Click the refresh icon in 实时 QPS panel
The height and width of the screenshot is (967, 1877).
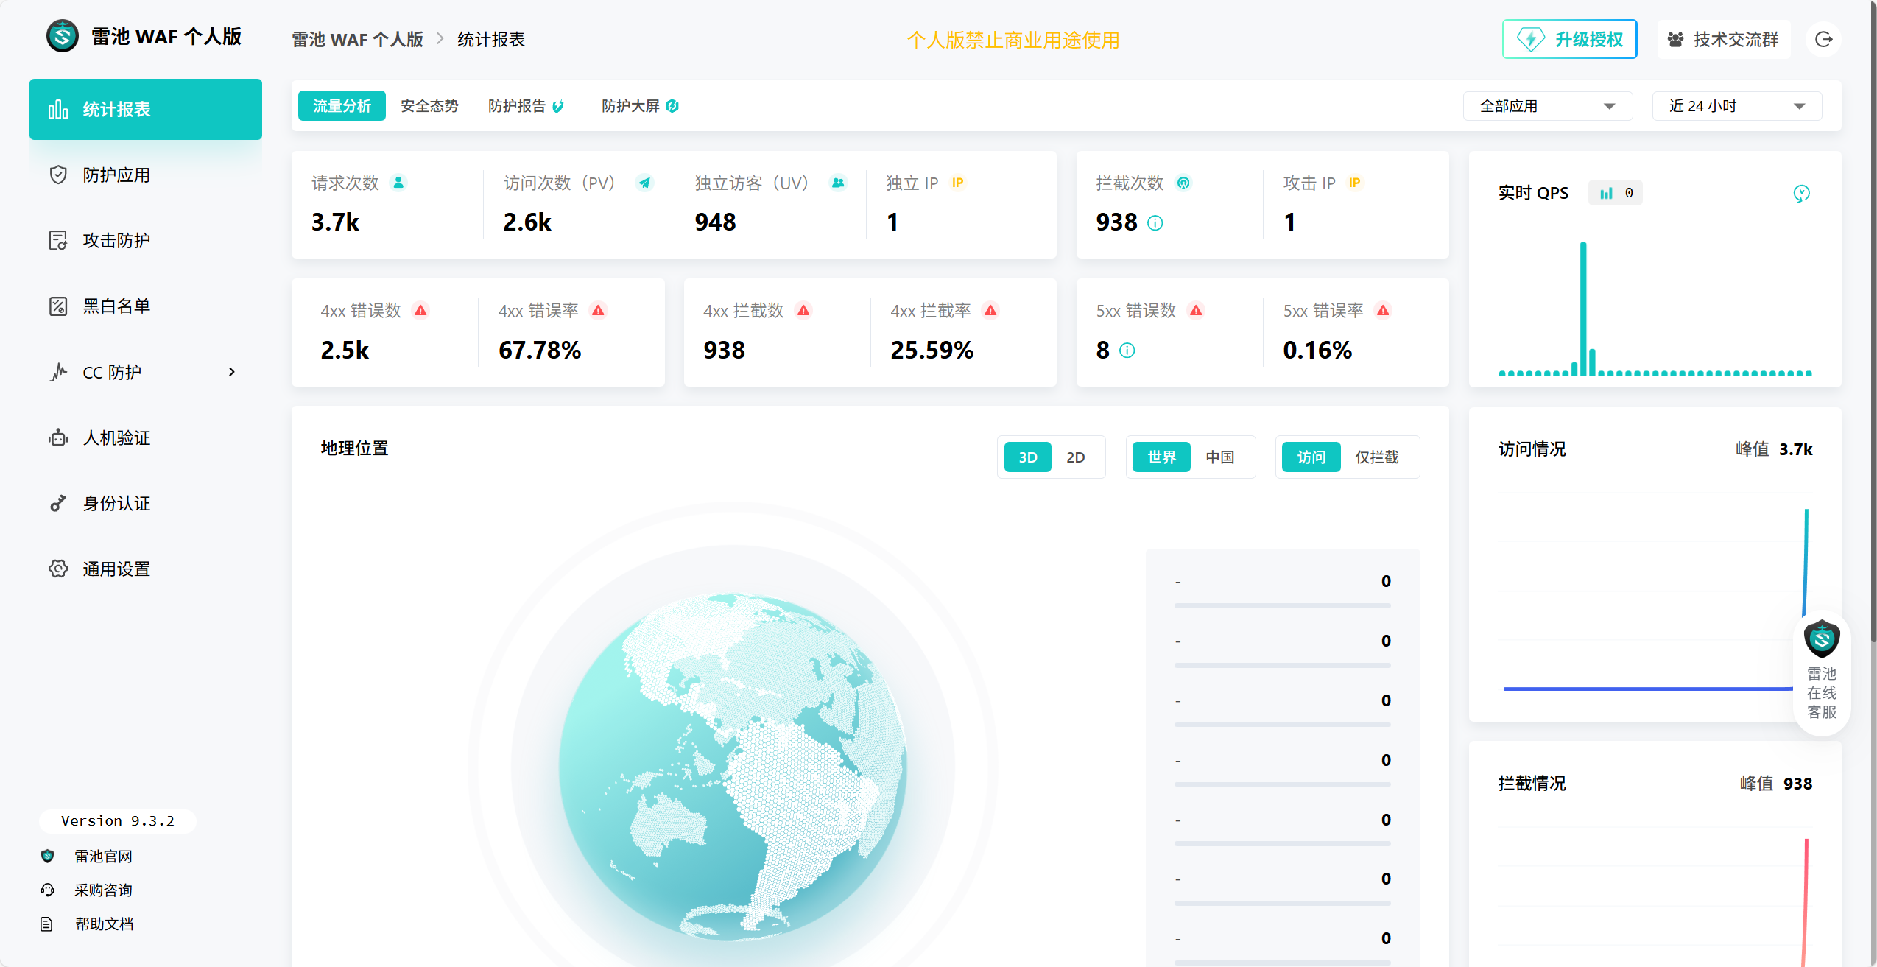tap(1801, 194)
